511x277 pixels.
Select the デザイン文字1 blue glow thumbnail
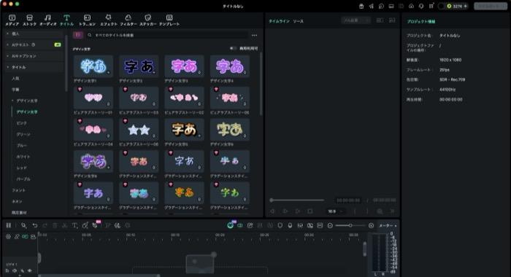(x=93, y=66)
